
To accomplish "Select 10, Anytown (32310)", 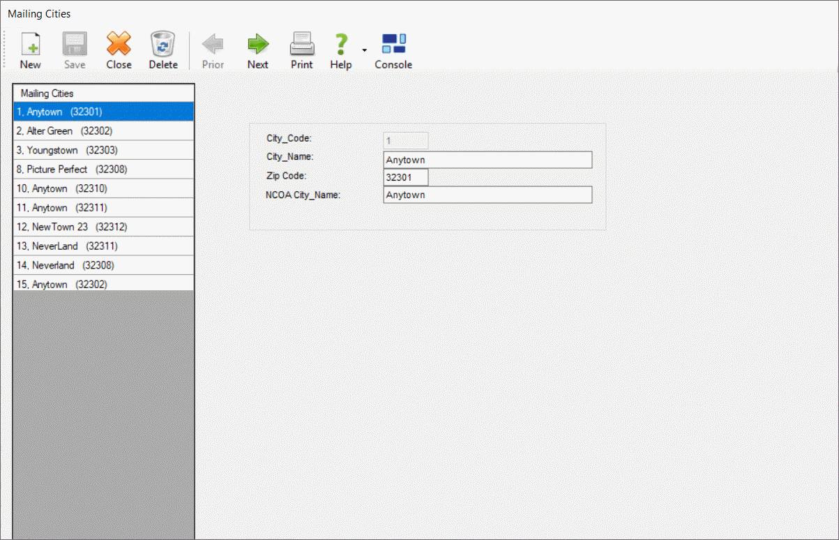I will pyautogui.click(x=103, y=188).
